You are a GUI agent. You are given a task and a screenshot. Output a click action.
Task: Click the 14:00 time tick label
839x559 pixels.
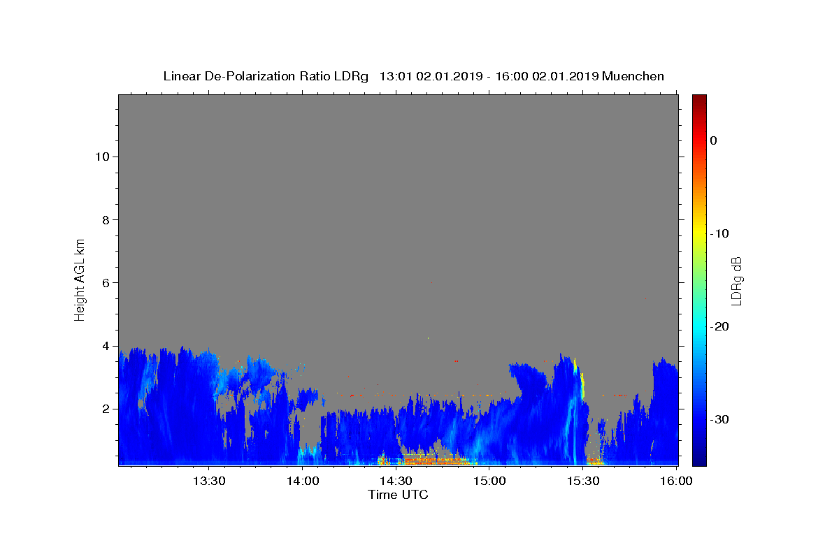tap(302, 481)
